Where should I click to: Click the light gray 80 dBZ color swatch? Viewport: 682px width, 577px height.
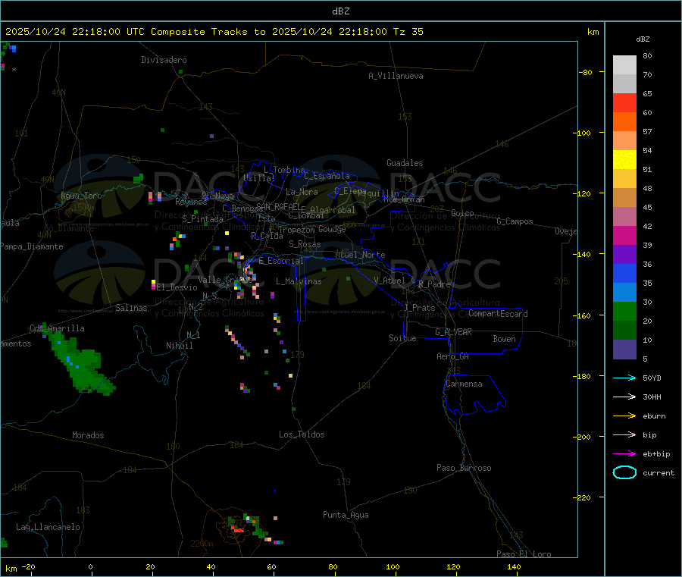coord(624,65)
